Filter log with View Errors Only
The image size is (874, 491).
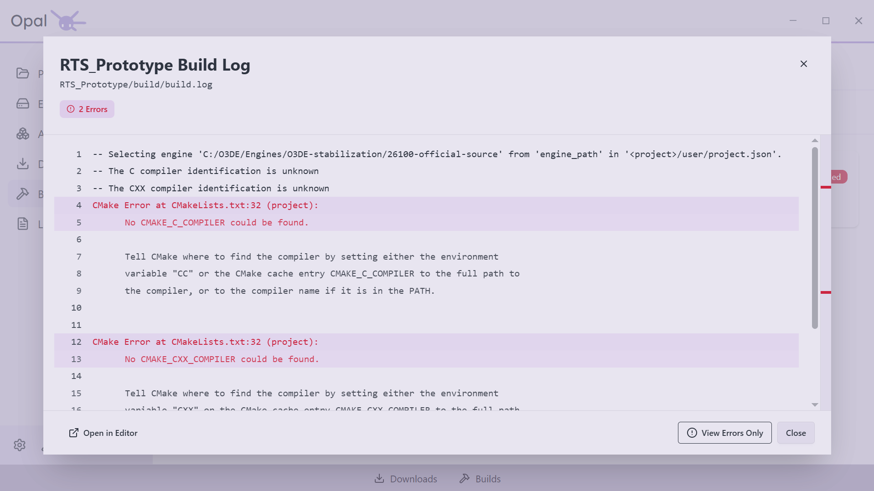click(725, 433)
